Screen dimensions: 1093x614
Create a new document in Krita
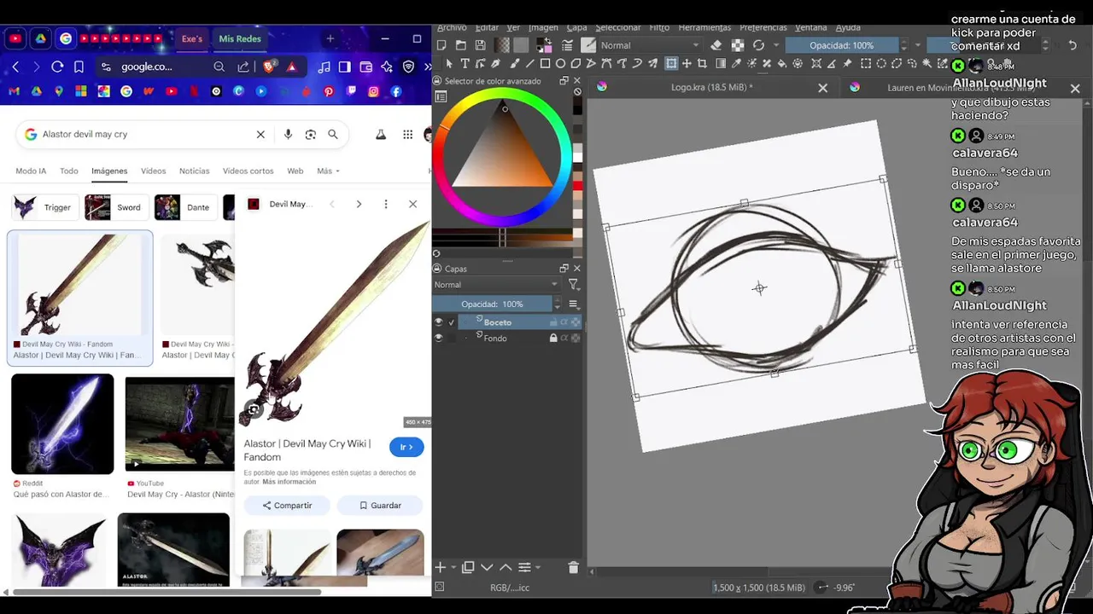click(x=441, y=45)
